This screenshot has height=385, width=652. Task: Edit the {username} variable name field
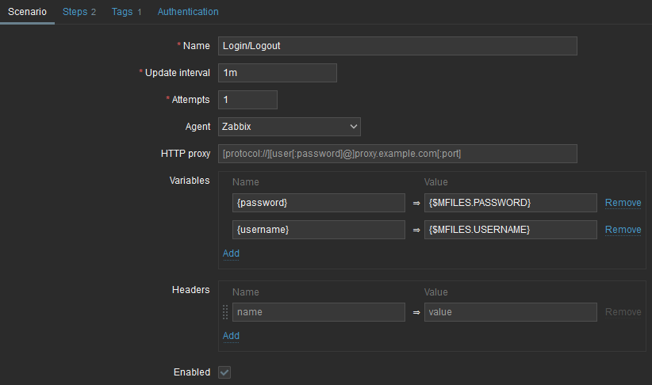tap(318, 230)
